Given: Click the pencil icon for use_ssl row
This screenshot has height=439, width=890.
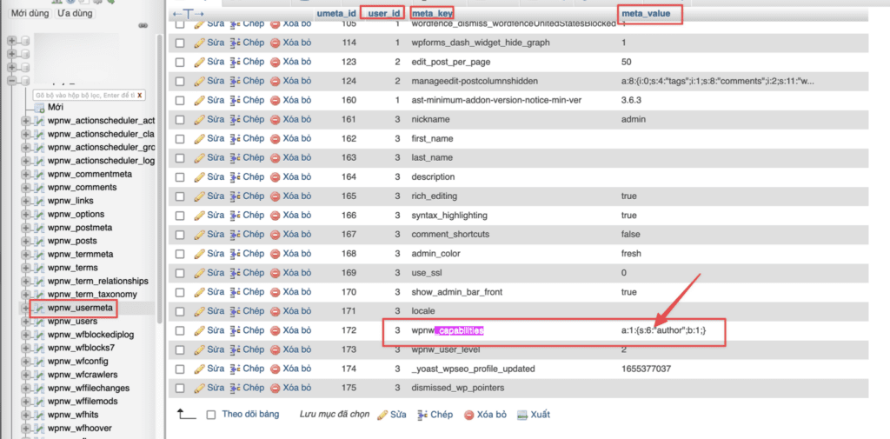Looking at the screenshot, I should pos(199,273).
